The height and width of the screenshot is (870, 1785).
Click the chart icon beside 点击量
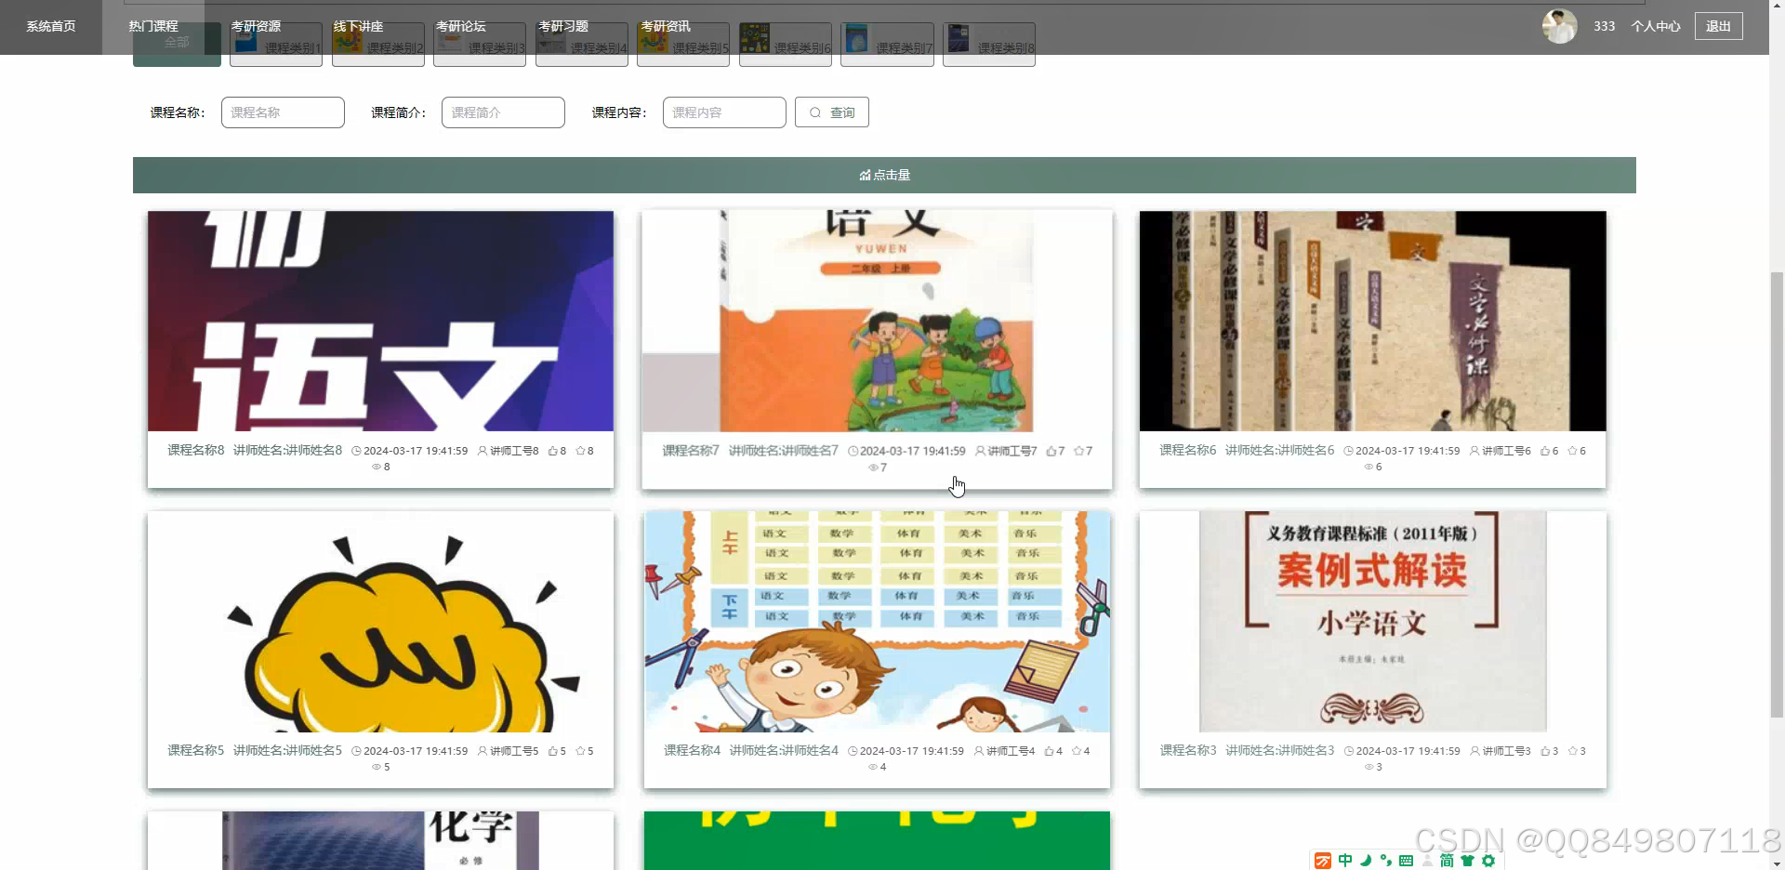point(865,175)
